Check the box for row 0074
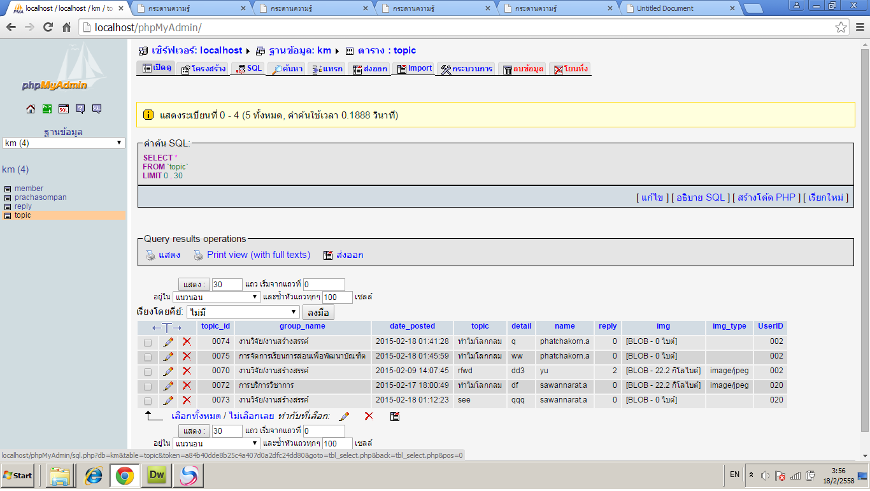The height and width of the screenshot is (491, 870). [x=148, y=343]
